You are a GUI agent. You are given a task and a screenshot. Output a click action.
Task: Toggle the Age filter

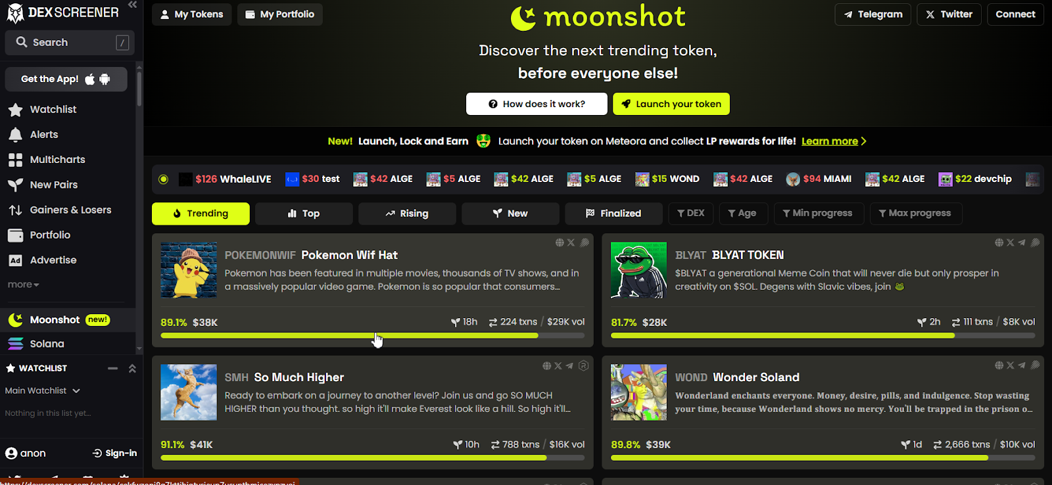(x=742, y=213)
